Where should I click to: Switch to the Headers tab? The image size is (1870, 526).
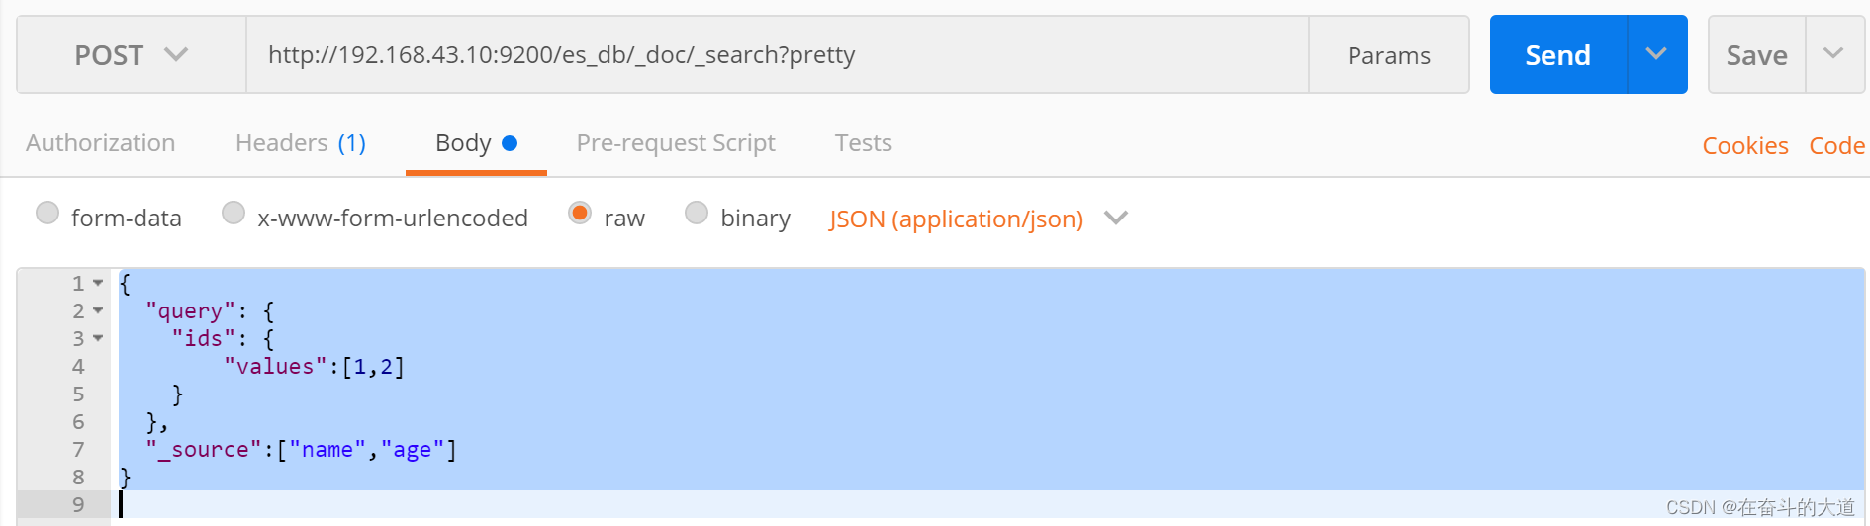(300, 143)
